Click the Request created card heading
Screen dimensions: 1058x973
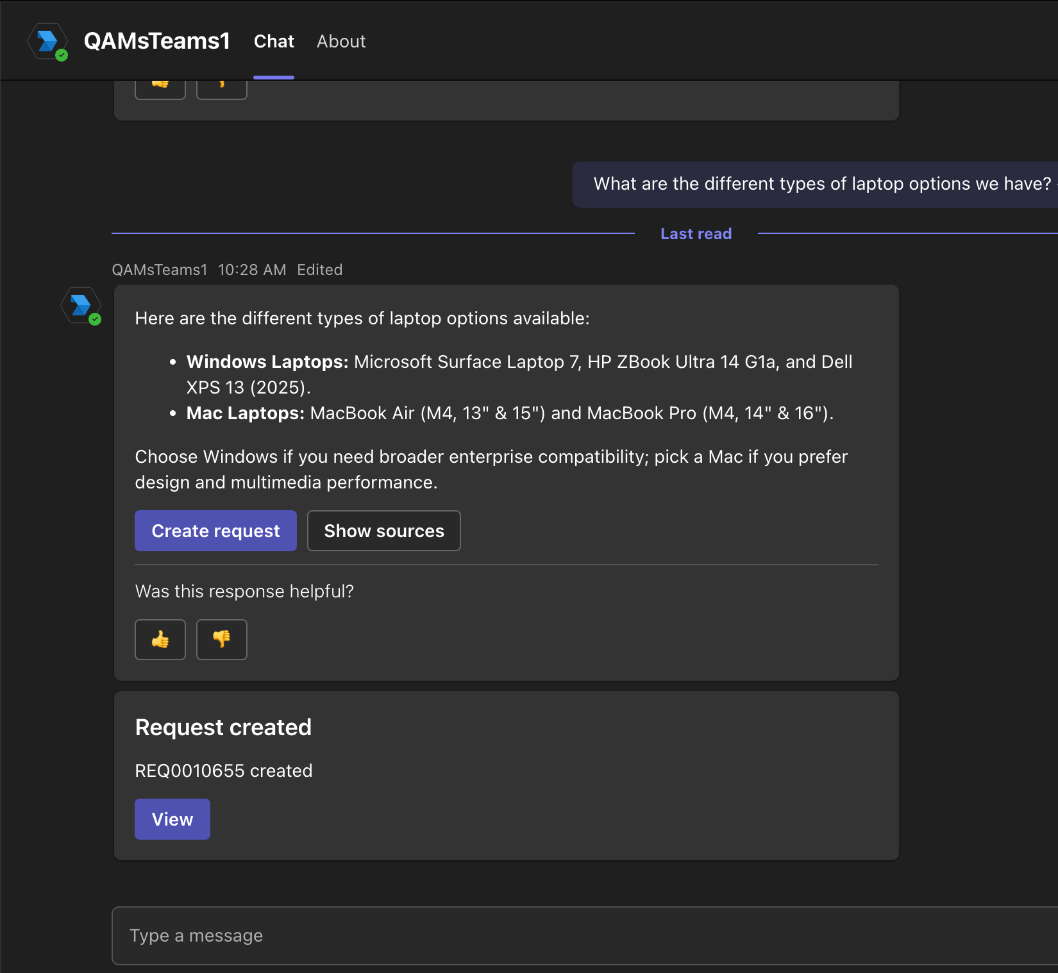(223, 728)
